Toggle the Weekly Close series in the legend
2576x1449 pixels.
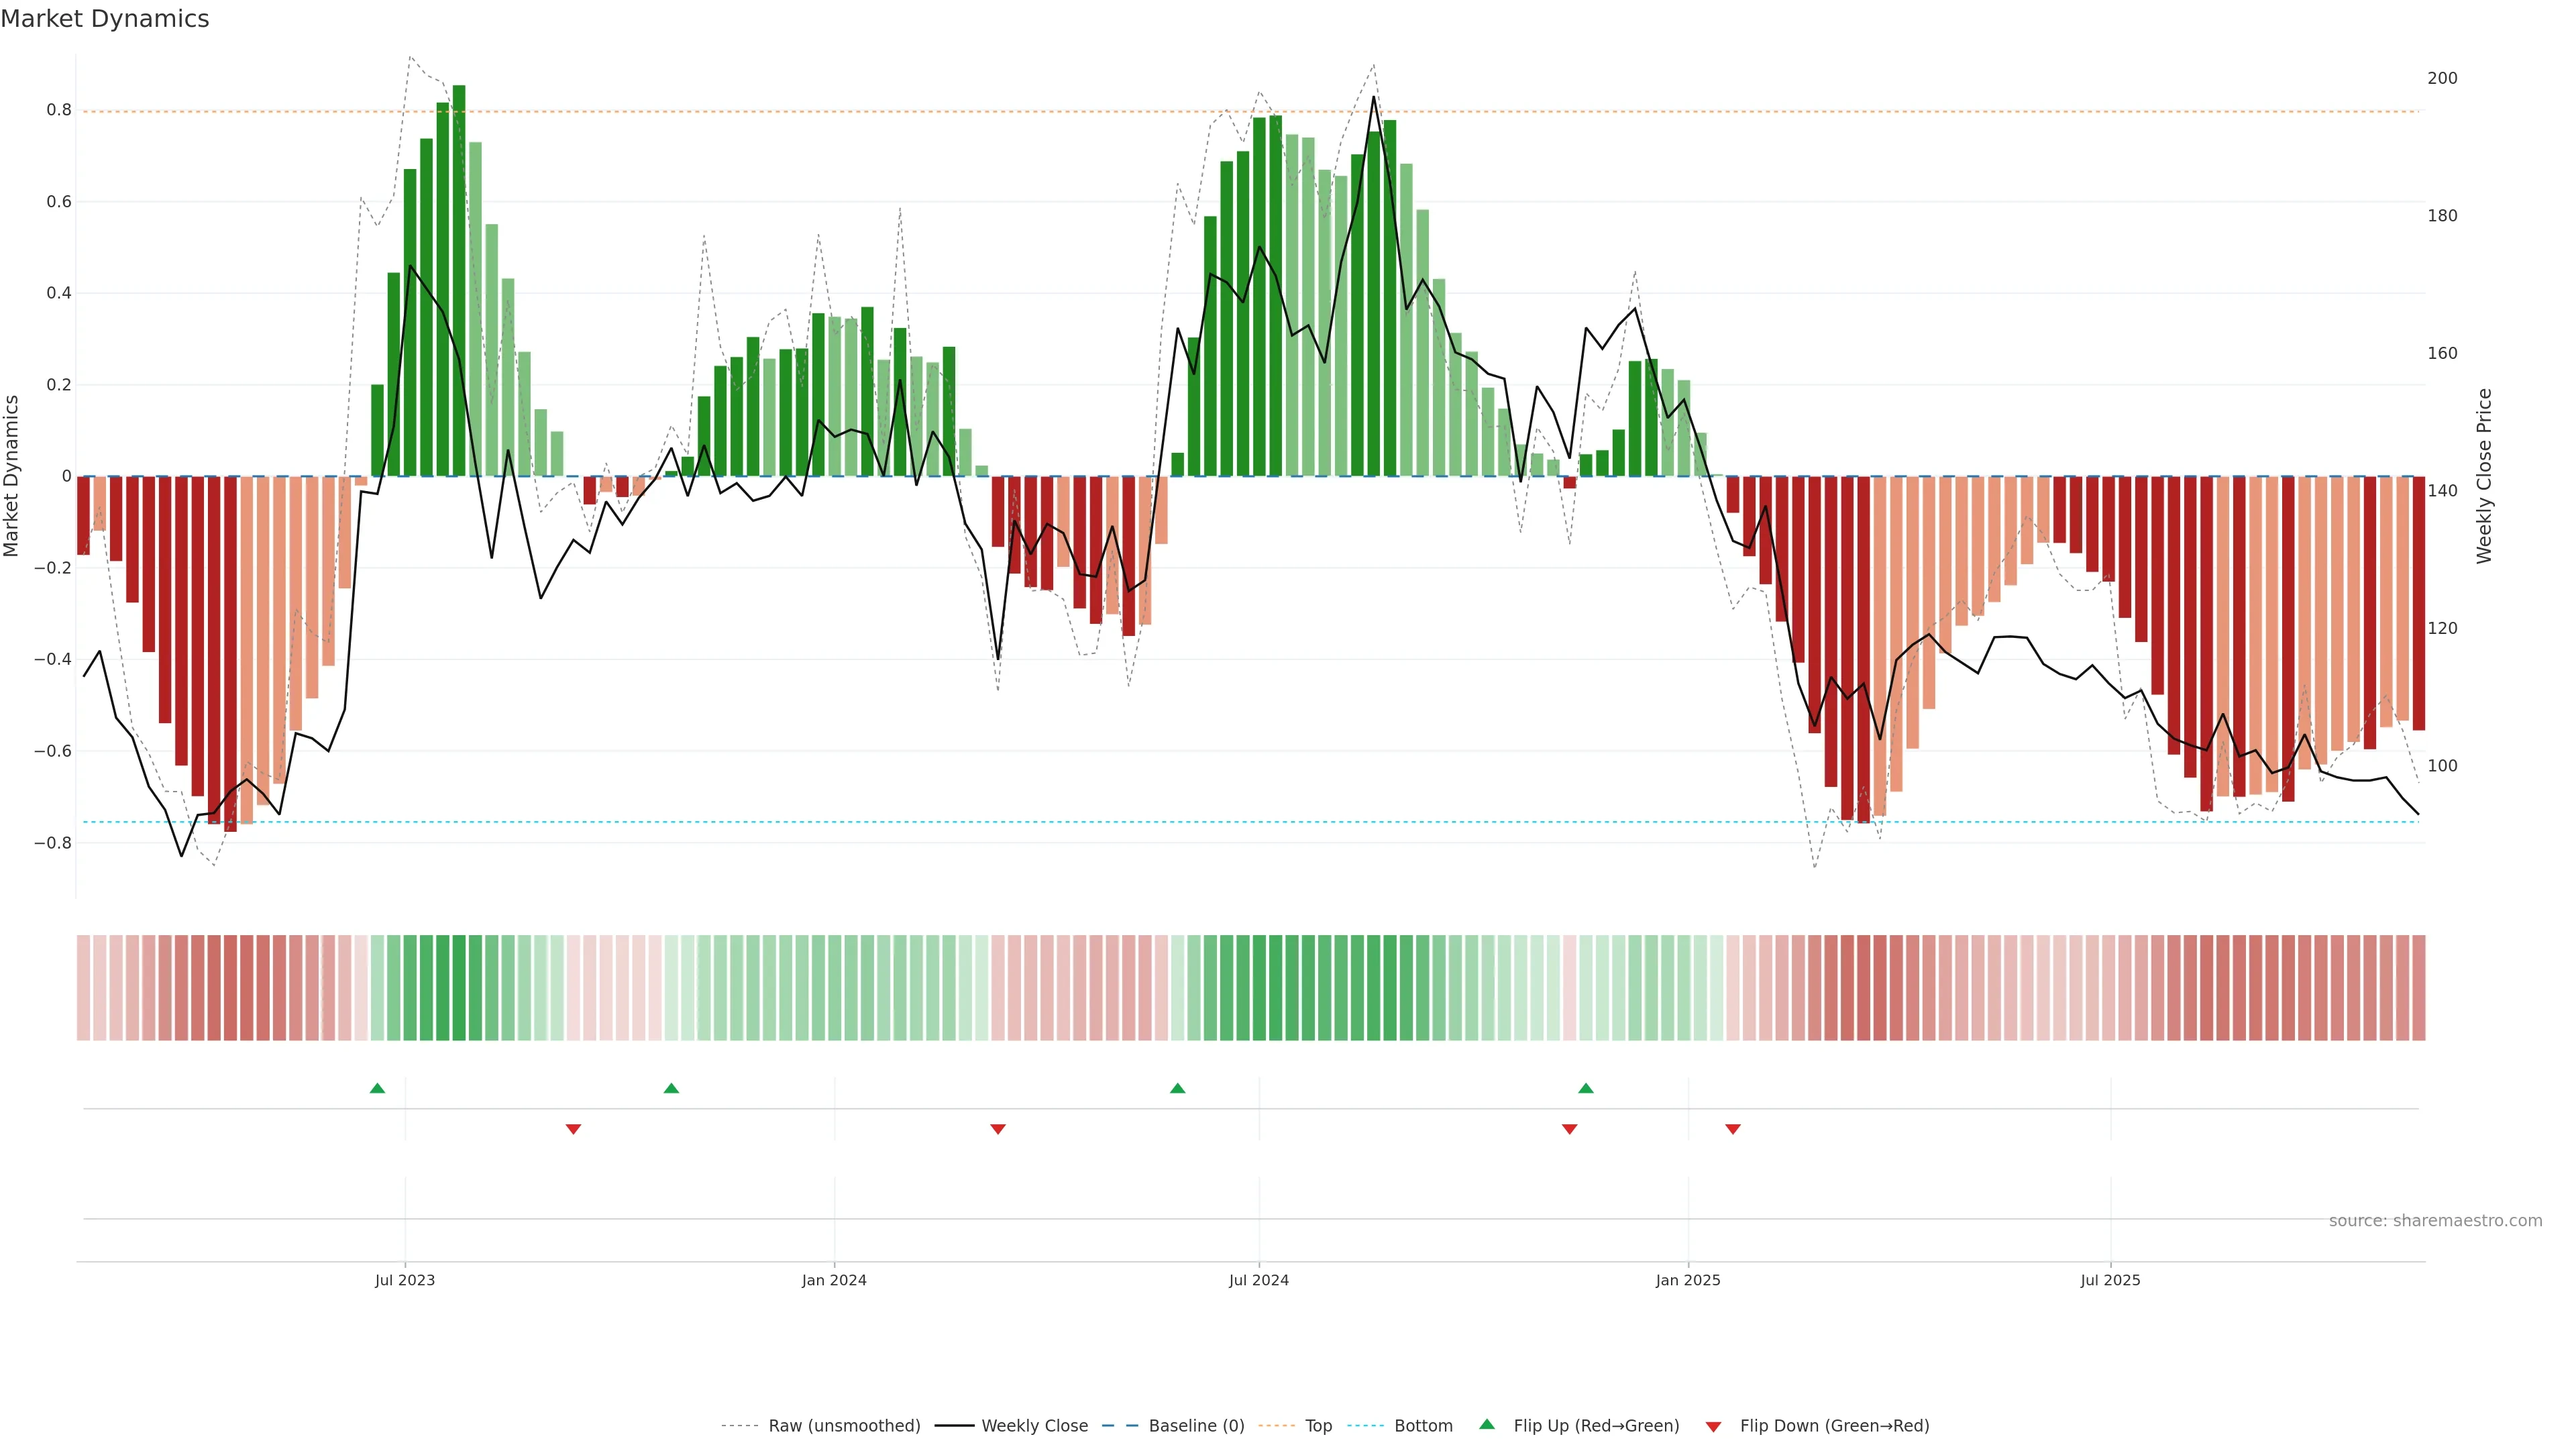[1034, 1425]
